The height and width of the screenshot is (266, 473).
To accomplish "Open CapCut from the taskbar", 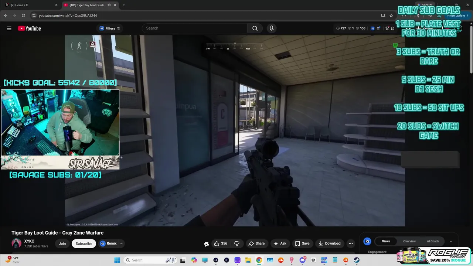I will pos(313,260).
